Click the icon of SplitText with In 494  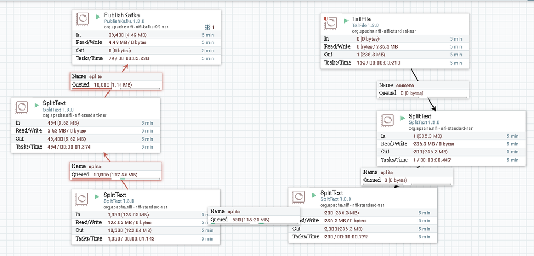coord(21,107)
